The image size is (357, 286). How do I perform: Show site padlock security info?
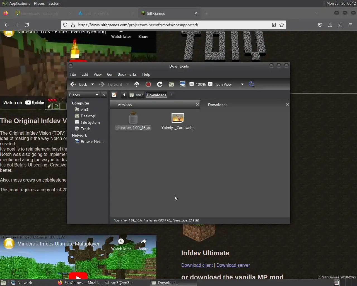pyautogui.click(x=73, y=25)
